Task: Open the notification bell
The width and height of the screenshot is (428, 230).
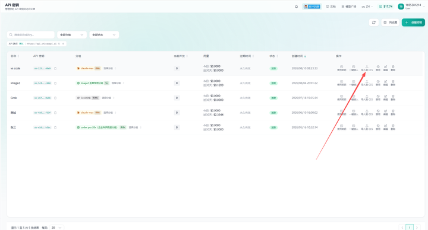Action: point(297,7)
